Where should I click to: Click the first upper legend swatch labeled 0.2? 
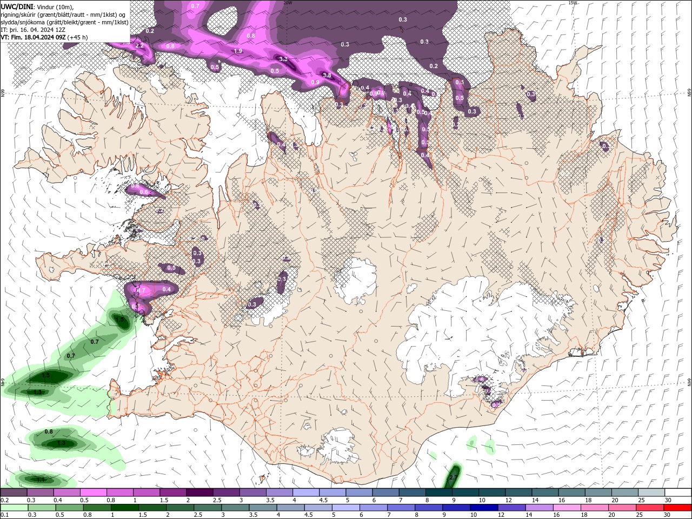point(14,493)
